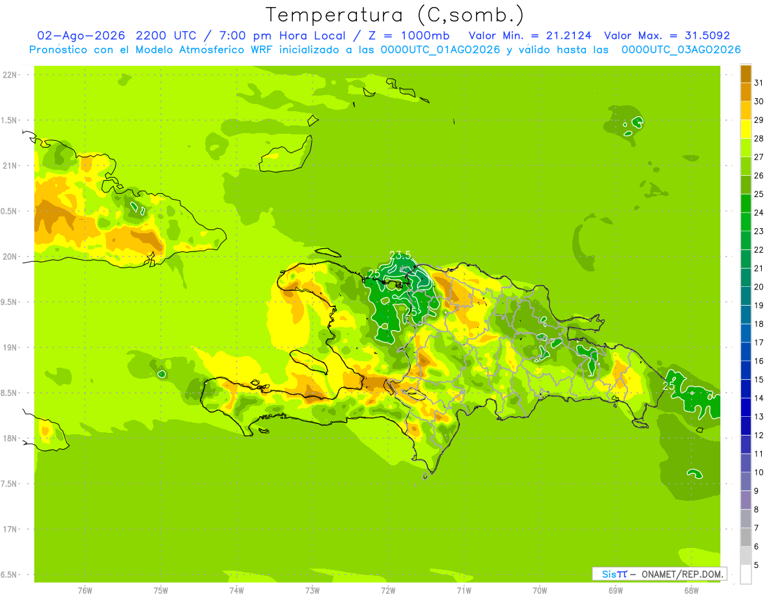776x599 pixels.
Task: Click the purple colorbar swatch between 9 and 10
Action: coord(746,481)
